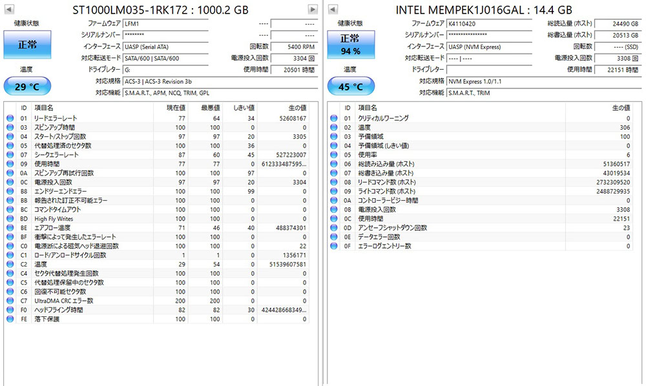Screen dimensions: 646x386
Task: Click previous-disk arrow left of INTEL MEMPEK1J016GAL title
Action: 332,10
